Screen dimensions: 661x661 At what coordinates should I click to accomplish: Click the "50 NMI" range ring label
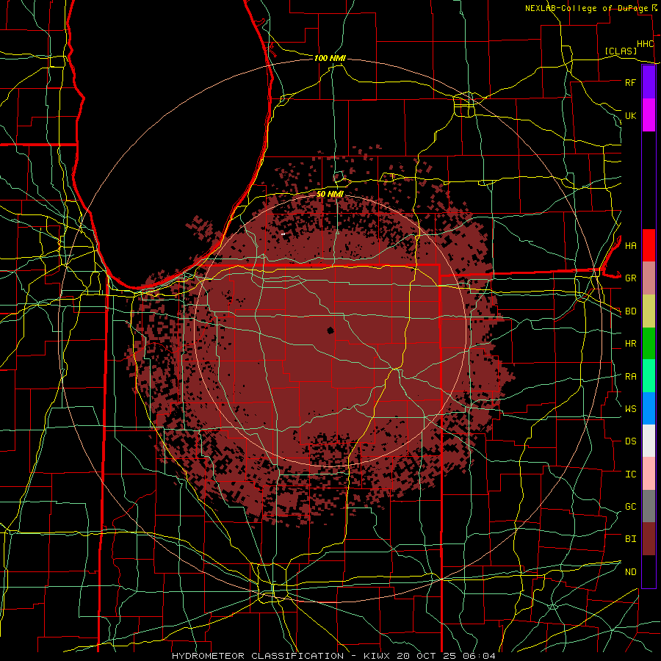pyautogui.click(x=330, y=195)
